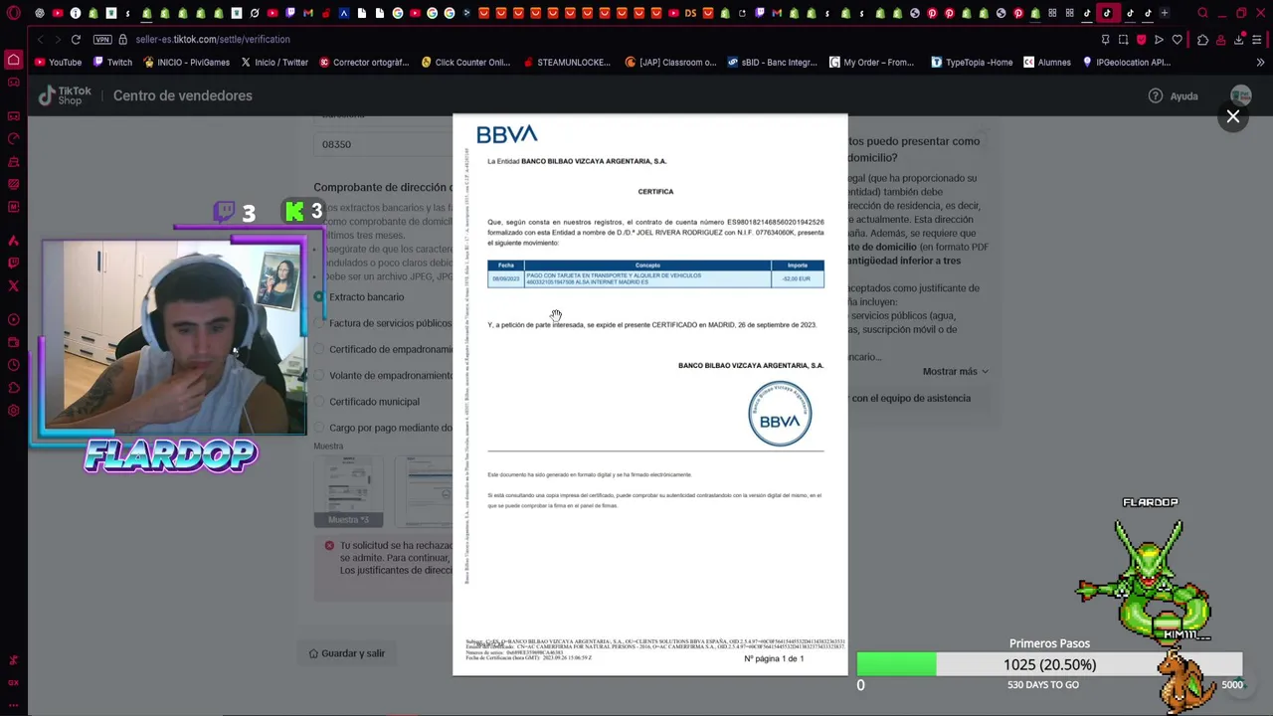Open GX Corner gamepad in sidebar
The width and height of the screenshot is (1273, 716).
(14, 83)
